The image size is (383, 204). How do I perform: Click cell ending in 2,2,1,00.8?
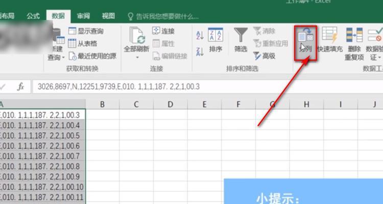[42, 166]
